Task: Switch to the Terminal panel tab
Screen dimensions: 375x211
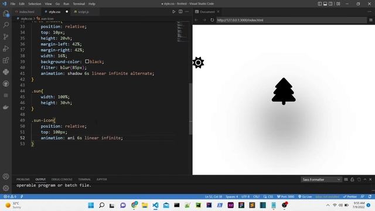Action: (84, 179)
